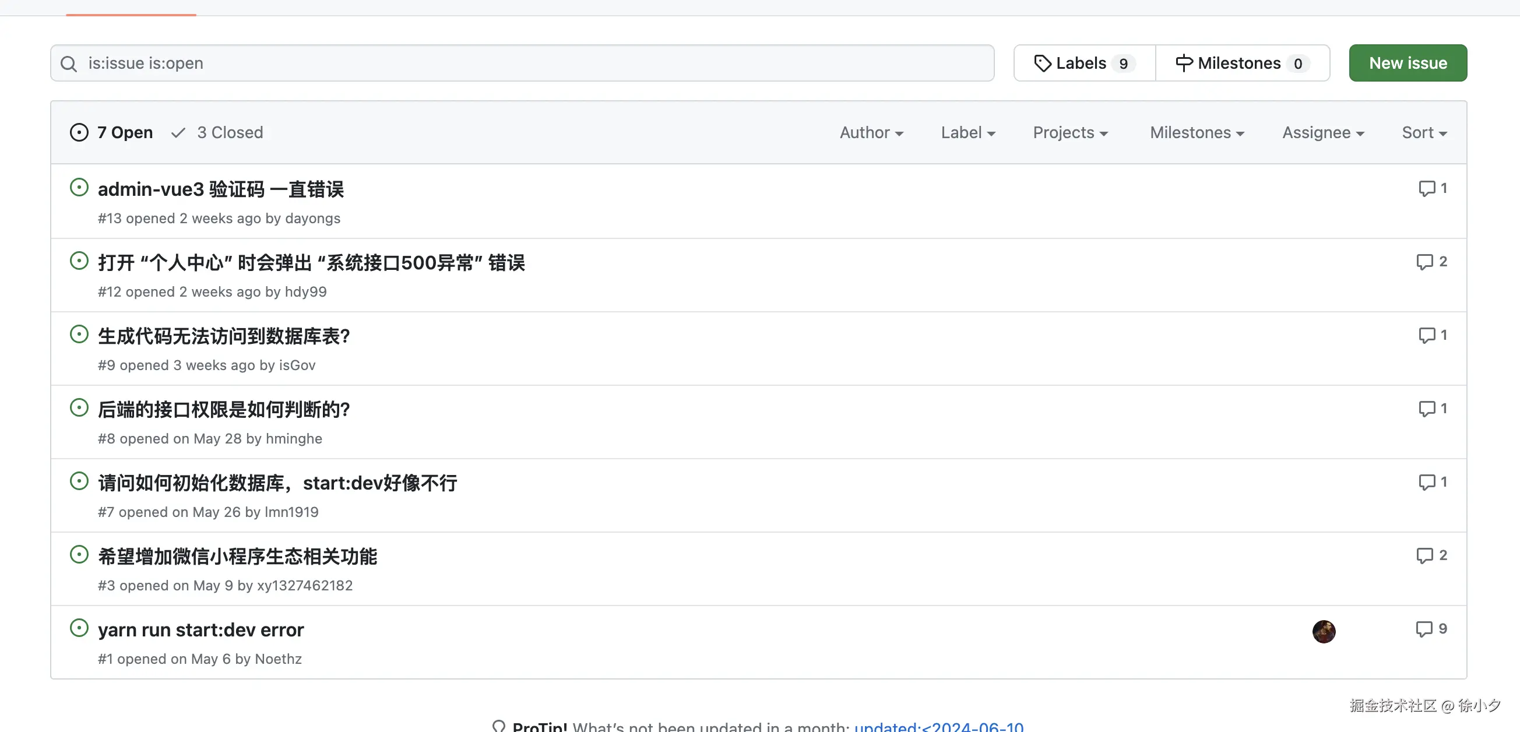Show the 7 Open issues
1520x732 pixels.
point(111,133)
